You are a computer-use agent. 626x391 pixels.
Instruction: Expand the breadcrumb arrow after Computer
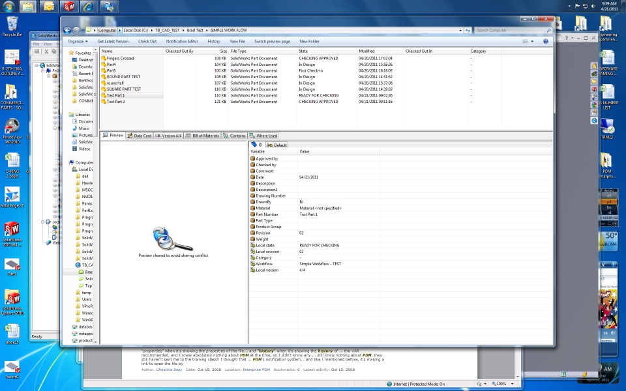pos(119,31)
